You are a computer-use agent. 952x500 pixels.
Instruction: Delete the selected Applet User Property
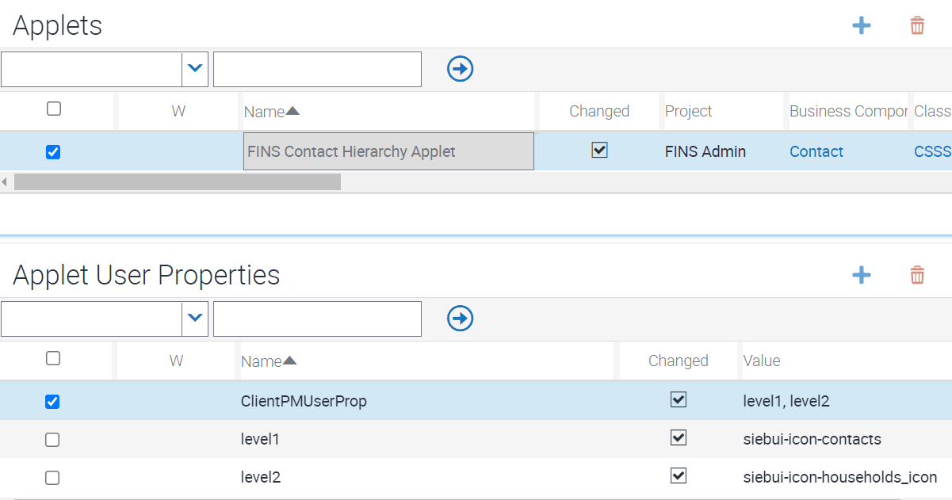click(917, 276)
